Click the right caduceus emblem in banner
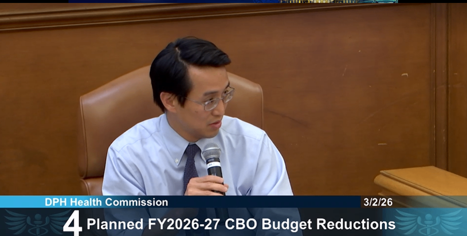467x236 pixels. coord(428,222)
